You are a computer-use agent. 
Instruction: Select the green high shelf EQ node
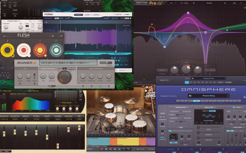(227, 30)
